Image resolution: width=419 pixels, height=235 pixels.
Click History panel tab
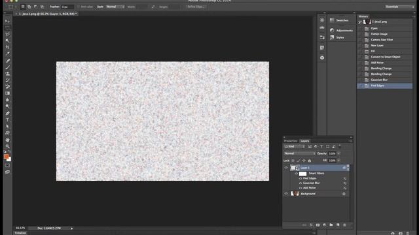(x=363, y=16)
